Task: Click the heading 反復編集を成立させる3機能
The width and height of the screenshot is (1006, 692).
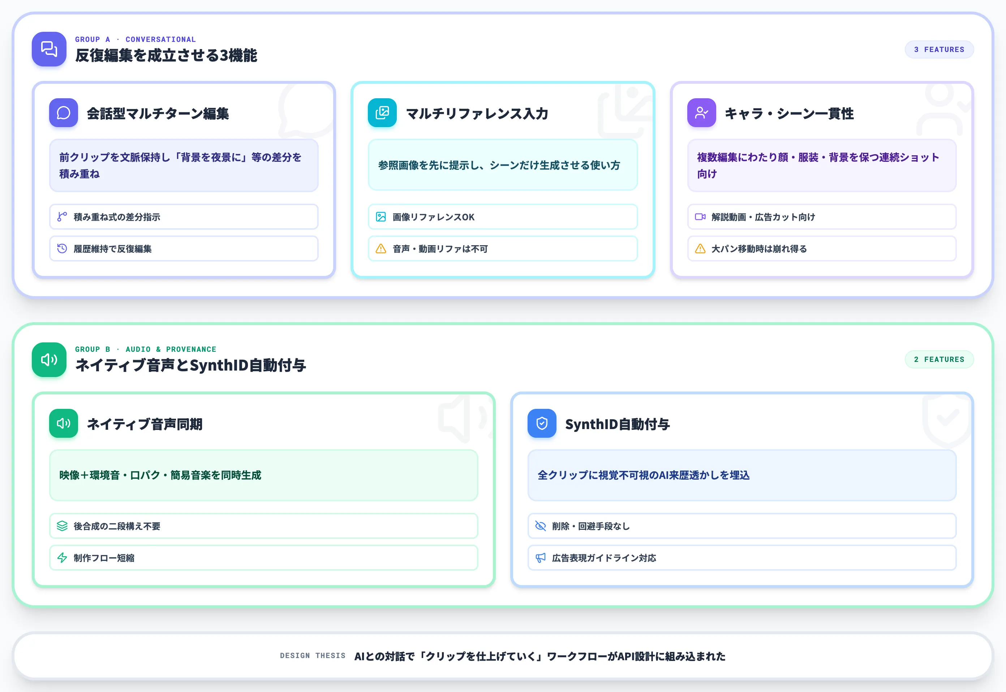Action: click(x=166, y=56)
